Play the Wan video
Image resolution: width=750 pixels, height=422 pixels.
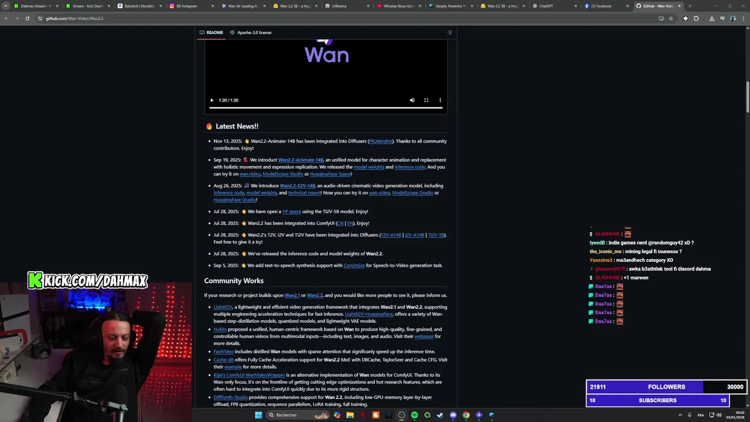point(212,100)
